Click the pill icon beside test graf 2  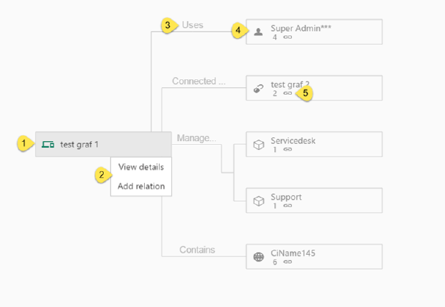coord(258,88)
